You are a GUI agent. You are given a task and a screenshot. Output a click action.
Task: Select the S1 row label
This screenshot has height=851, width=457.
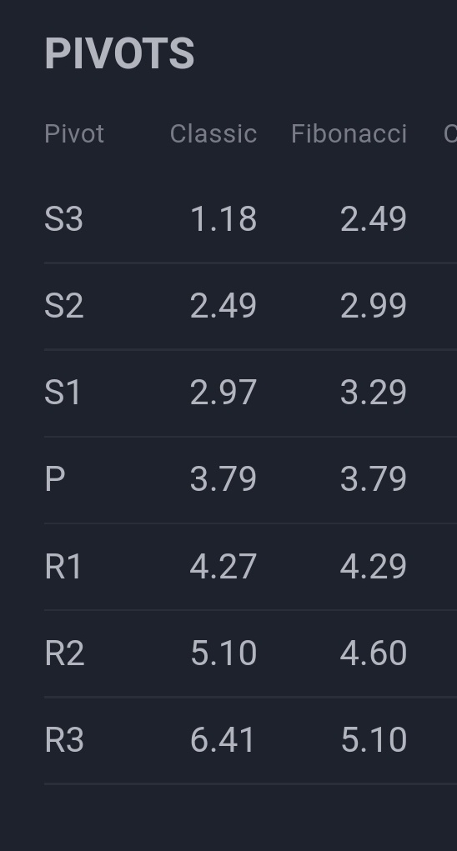tap(63, 393)
